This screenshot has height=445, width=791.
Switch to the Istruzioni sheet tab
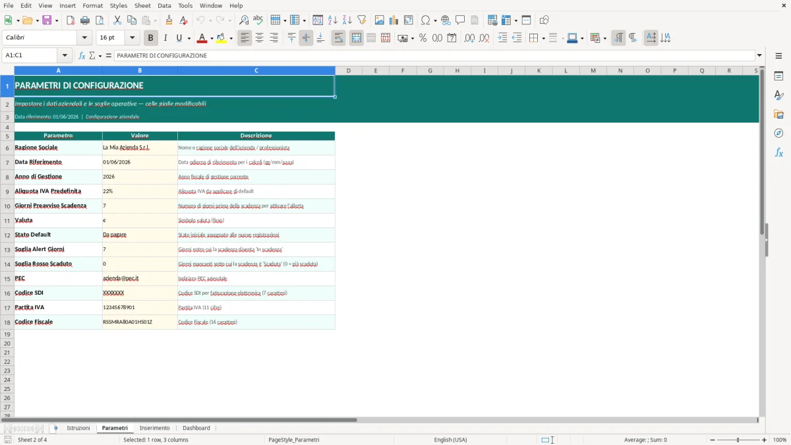[x=78, y=428]
